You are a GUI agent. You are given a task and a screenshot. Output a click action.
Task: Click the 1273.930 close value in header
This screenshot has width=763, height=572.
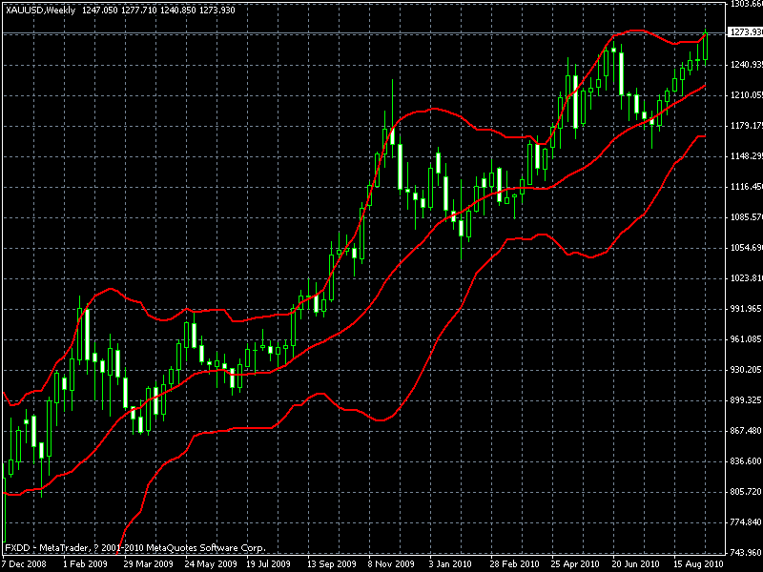(x=217, y=10)
